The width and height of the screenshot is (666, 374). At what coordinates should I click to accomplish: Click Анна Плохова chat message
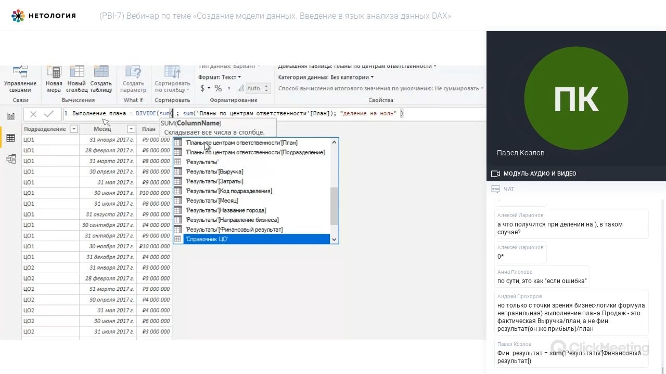[542, 277]
